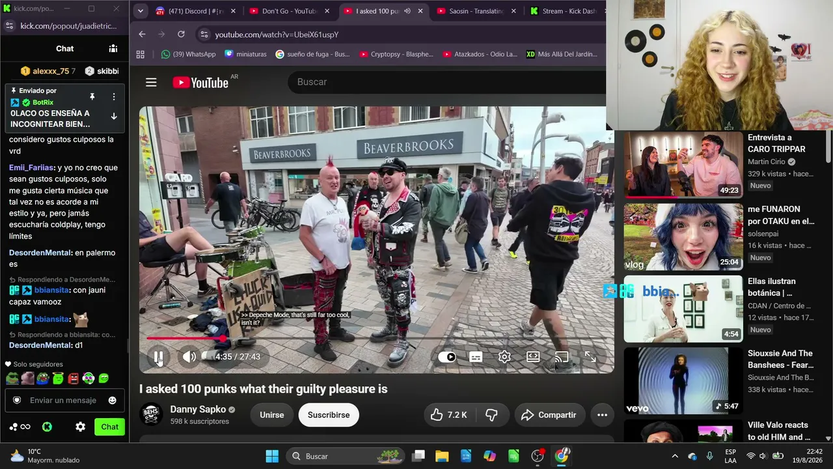The image size is (833, 469).
Task: Cast video to another device
Action: (x=561, y=357)
